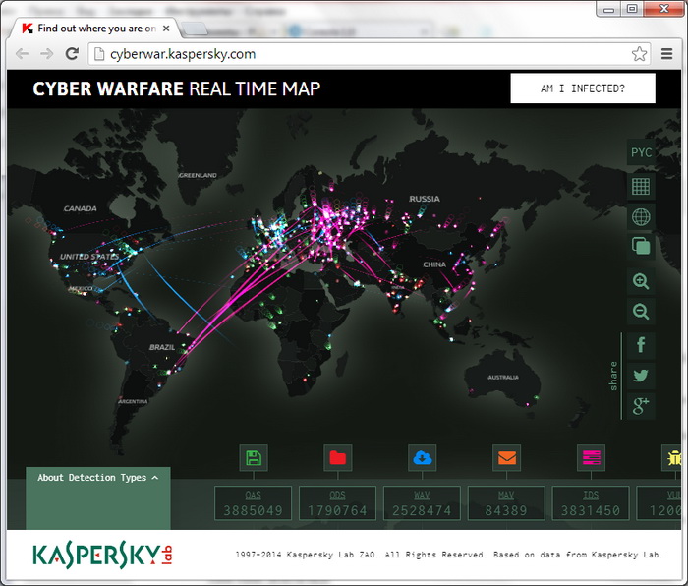The width and height of the screenshot is (688, 586).
Task: Open the WAV counter 2528474
Action: [422, 503]
